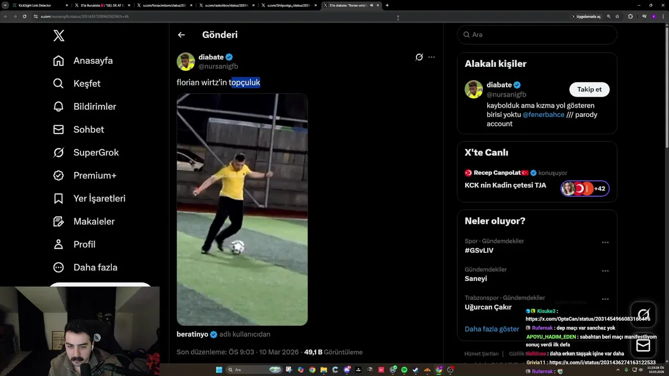This screenshot has height=376, width=669.
Task: Click the Grok icon on the post
Action: (x=419, y=57)
